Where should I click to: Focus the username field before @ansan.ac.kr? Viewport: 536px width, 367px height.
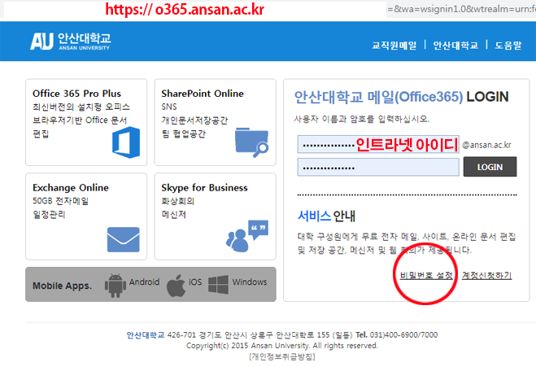coord(378,144)
